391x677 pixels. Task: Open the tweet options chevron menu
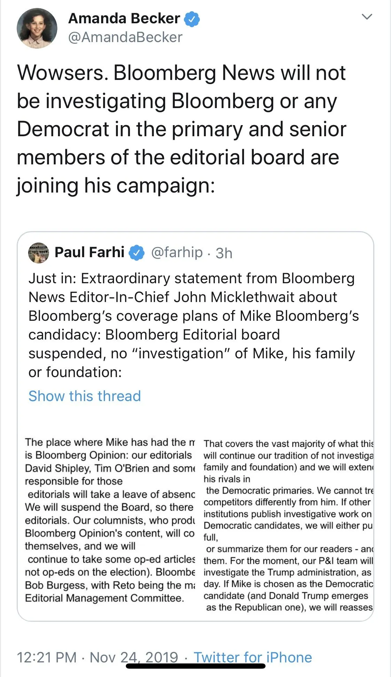tap(367, 17)
